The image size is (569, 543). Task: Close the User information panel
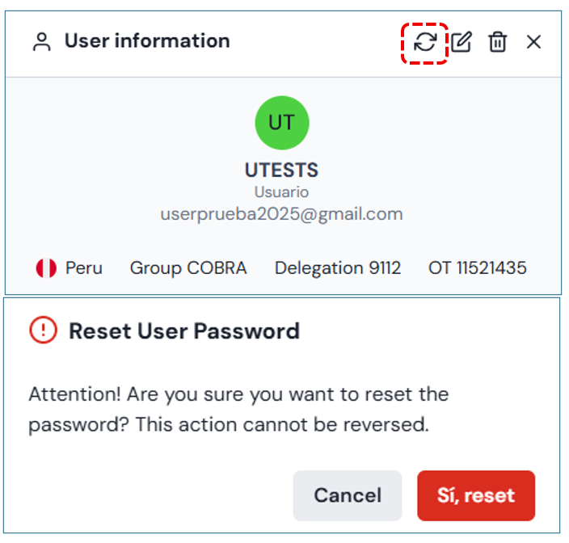click(x=533, y=42)
